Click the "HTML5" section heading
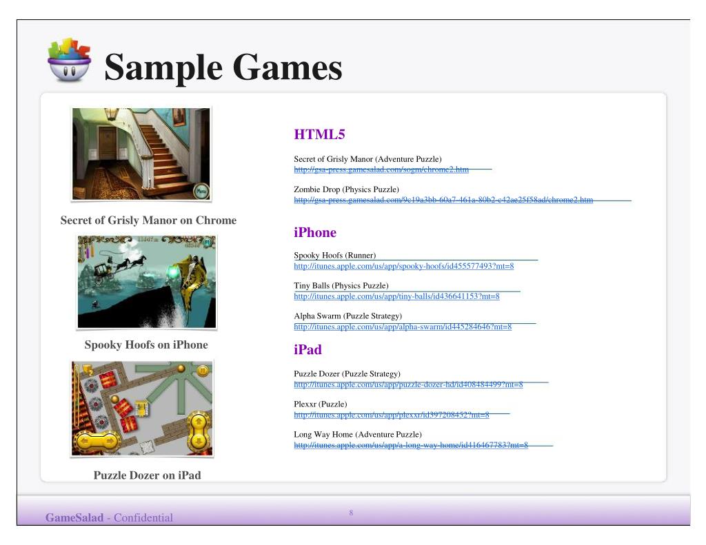This screenshot has width=706, height=545. tap(320, 134)
